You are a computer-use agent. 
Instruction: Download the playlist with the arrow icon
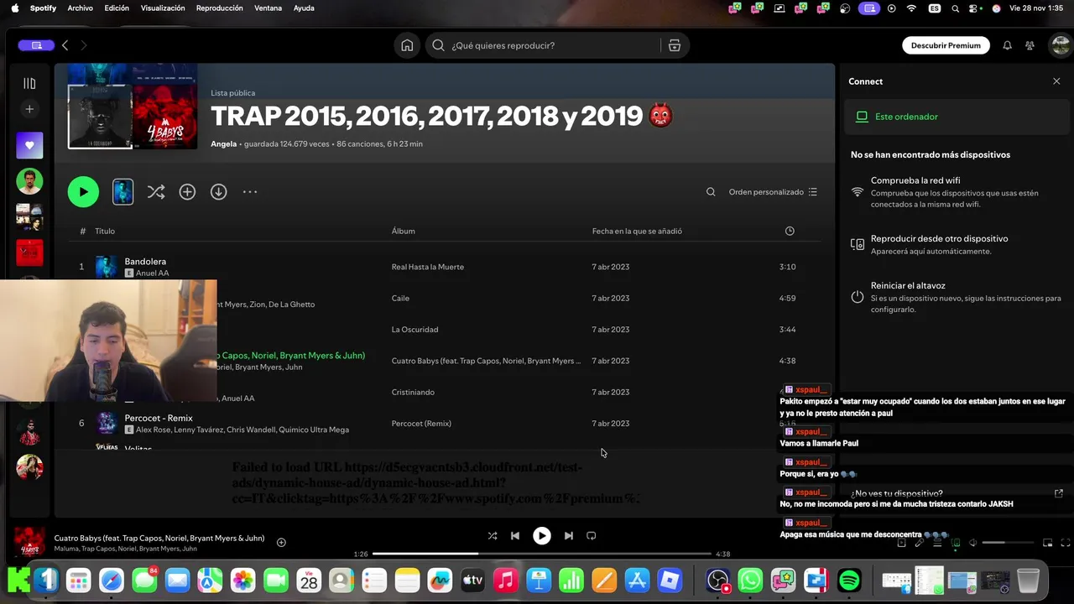coord(218,192)
